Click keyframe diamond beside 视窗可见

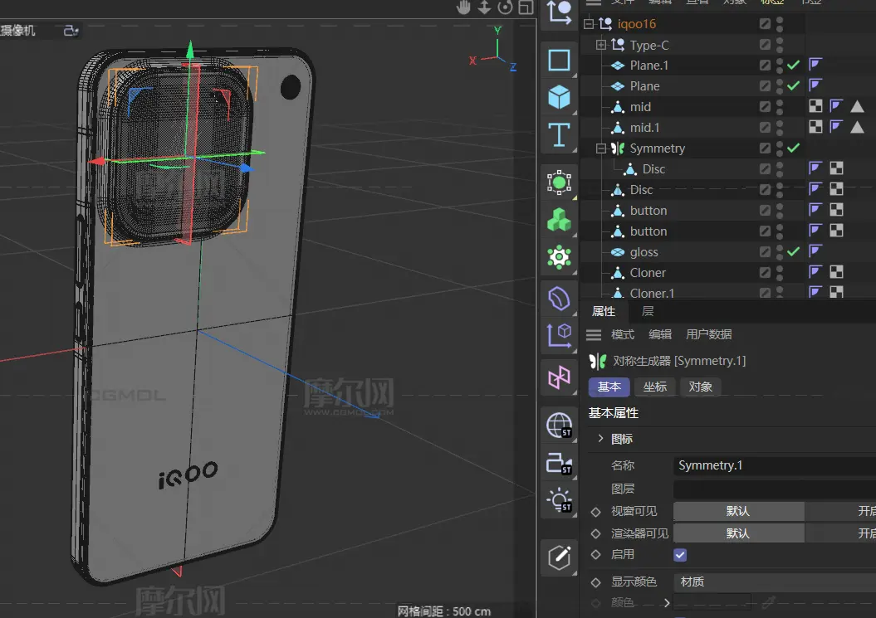[x=595, y=512]
